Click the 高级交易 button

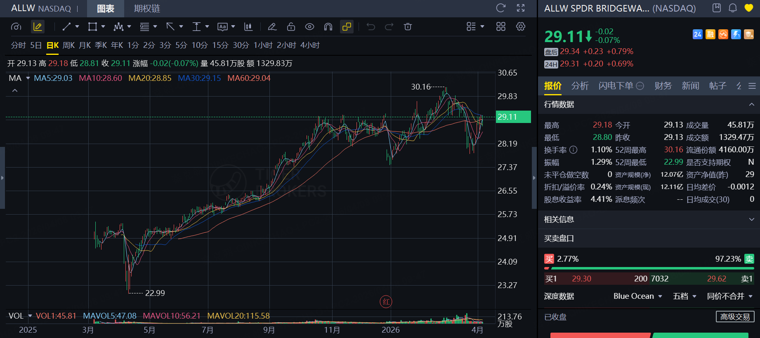point(735,317)
